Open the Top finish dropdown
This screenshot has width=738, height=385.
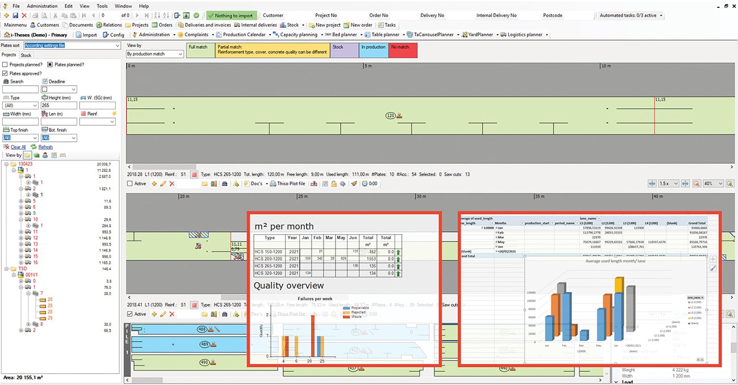coord(20,138)
